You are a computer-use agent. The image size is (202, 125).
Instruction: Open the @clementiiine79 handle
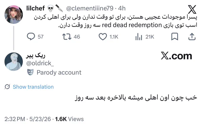(90, 8)
